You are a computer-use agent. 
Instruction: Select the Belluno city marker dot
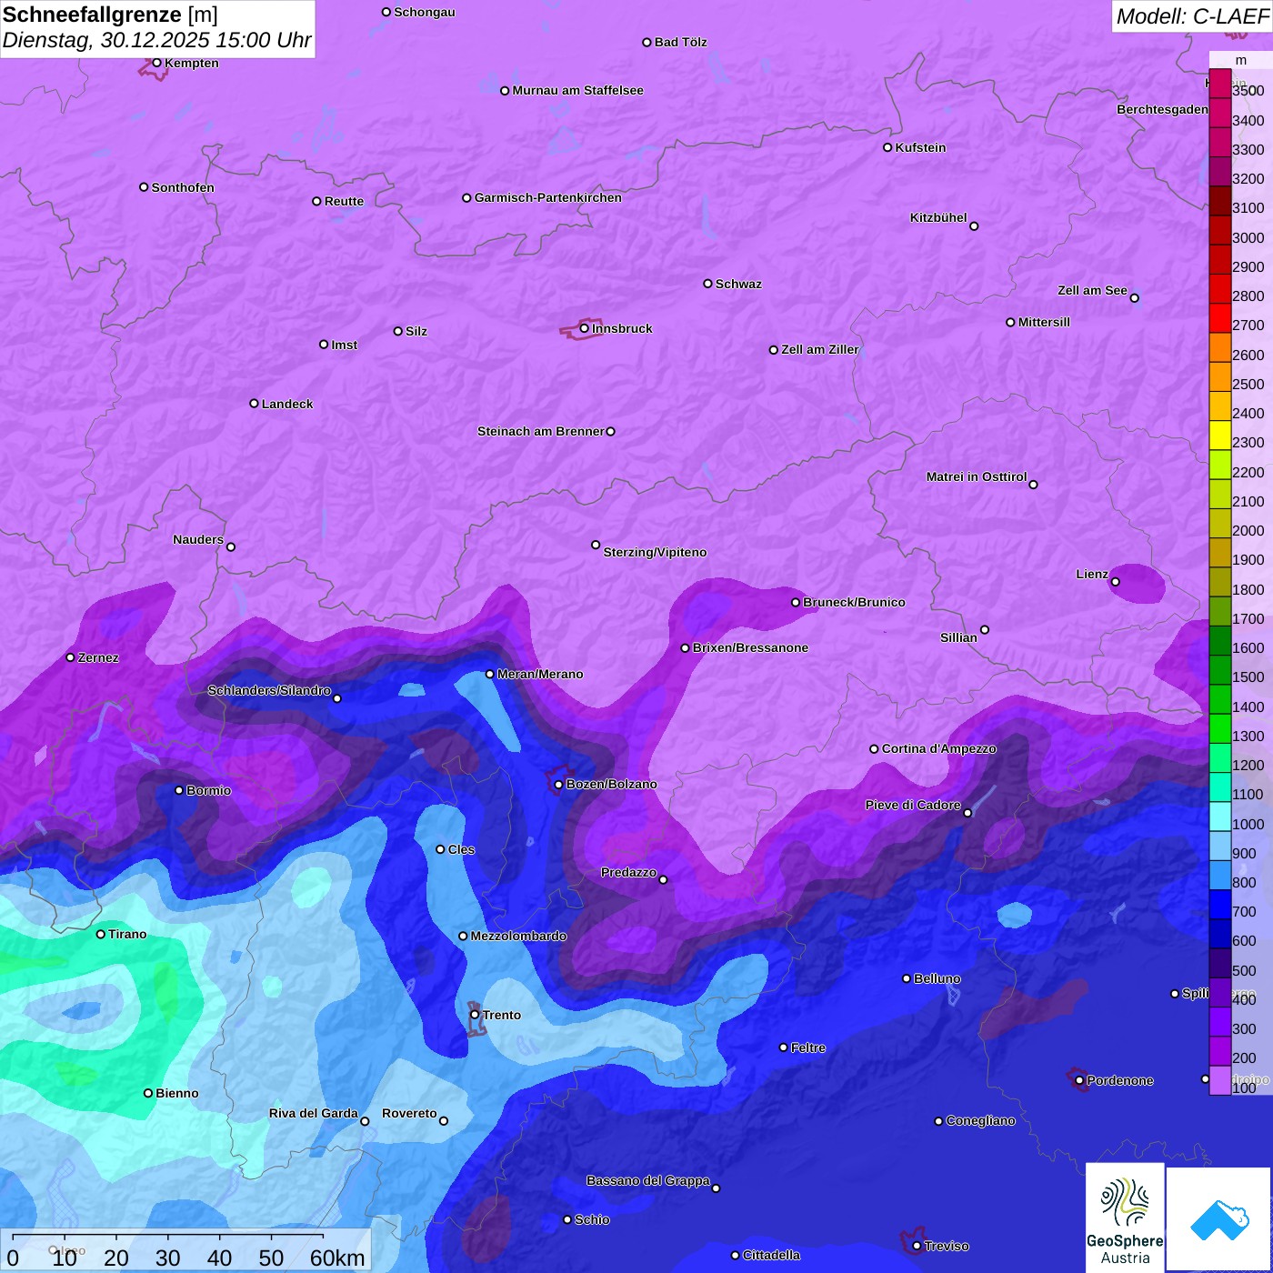coord(907,978)
